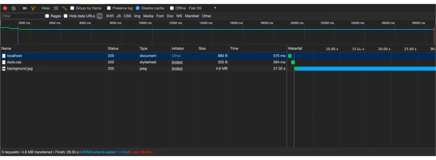Filter requests by Font
The image size is (436, 160).
pos(160,16)
